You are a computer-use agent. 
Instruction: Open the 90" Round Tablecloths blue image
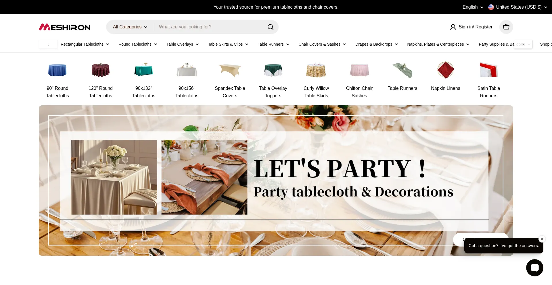(x=57, y=70)
